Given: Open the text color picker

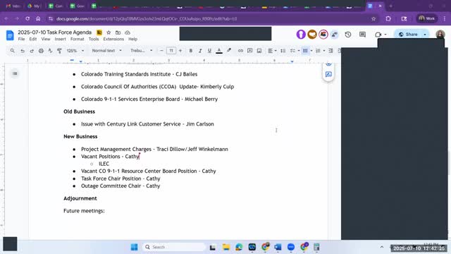Looking at the screenshot, I should [x=219, y=51].
